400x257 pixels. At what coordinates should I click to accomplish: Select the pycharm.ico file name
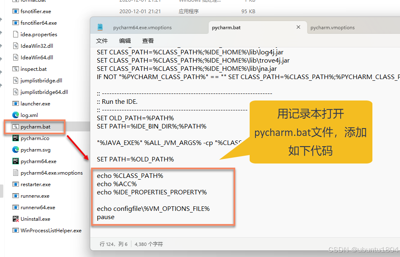[35, 138]
